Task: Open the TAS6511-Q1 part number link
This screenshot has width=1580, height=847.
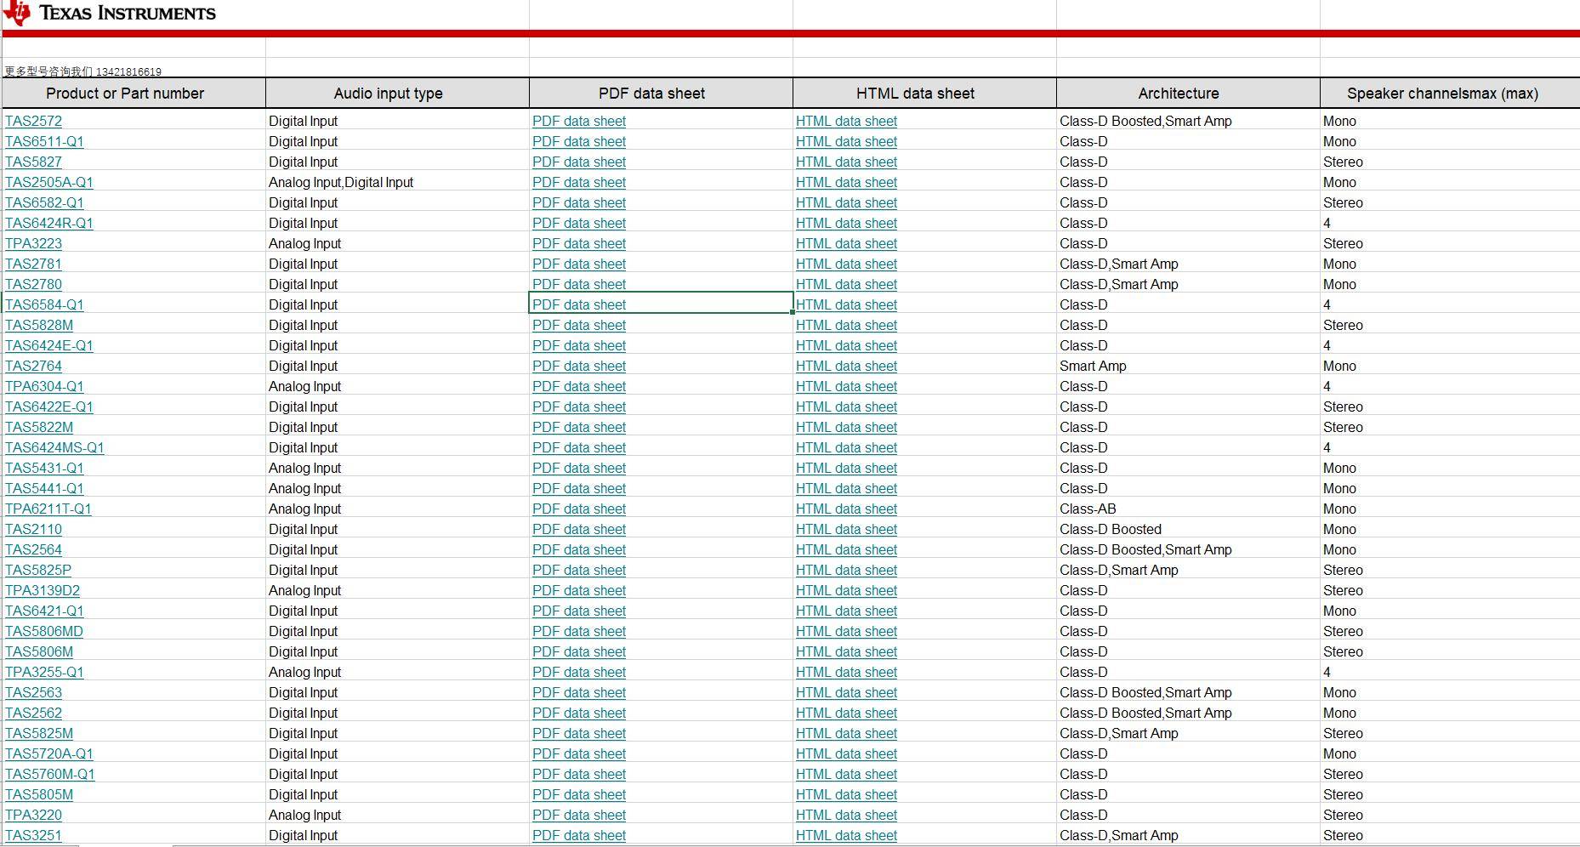Action: [44, 142]
